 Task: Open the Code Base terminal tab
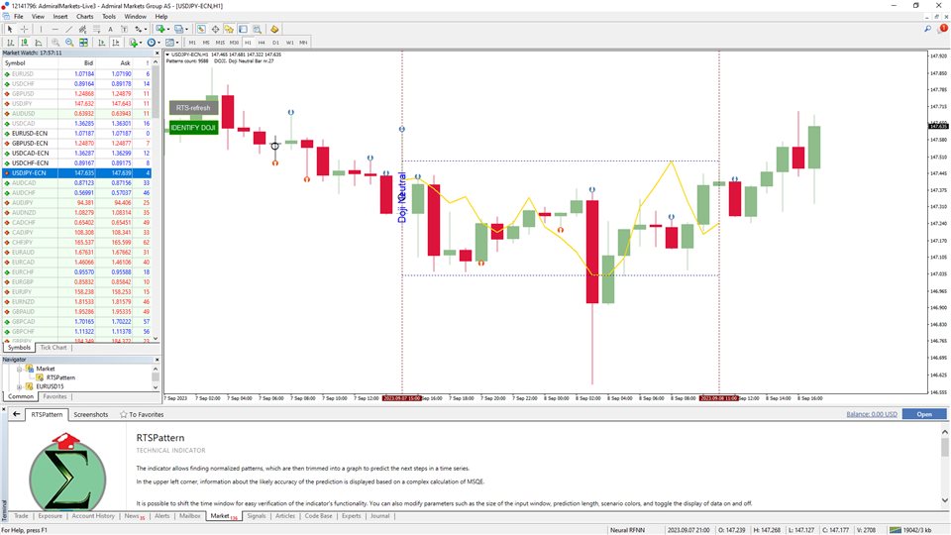(318, 516)
